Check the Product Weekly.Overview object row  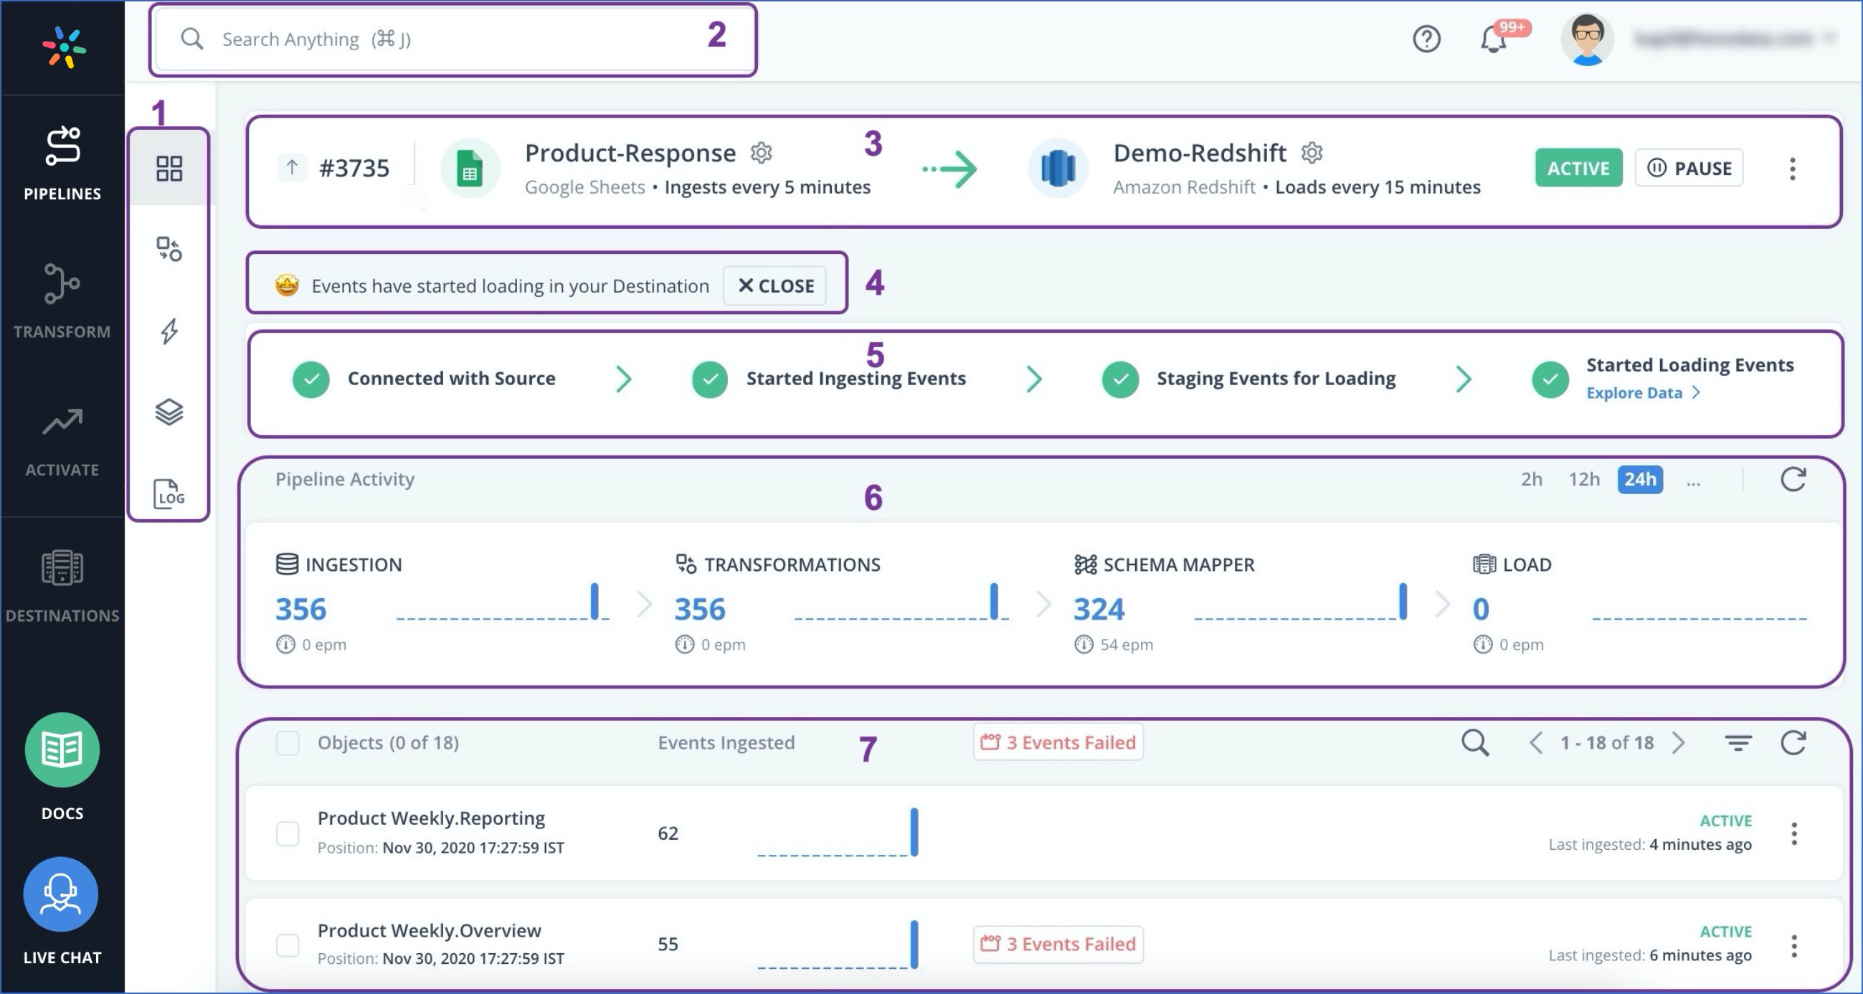pos(287,944)
